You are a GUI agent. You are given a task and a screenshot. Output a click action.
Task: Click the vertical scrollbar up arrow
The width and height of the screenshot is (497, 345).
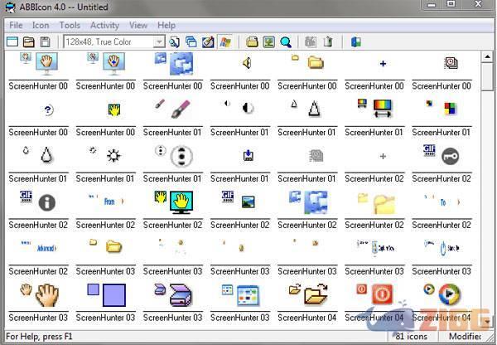(x=487, y=57)
